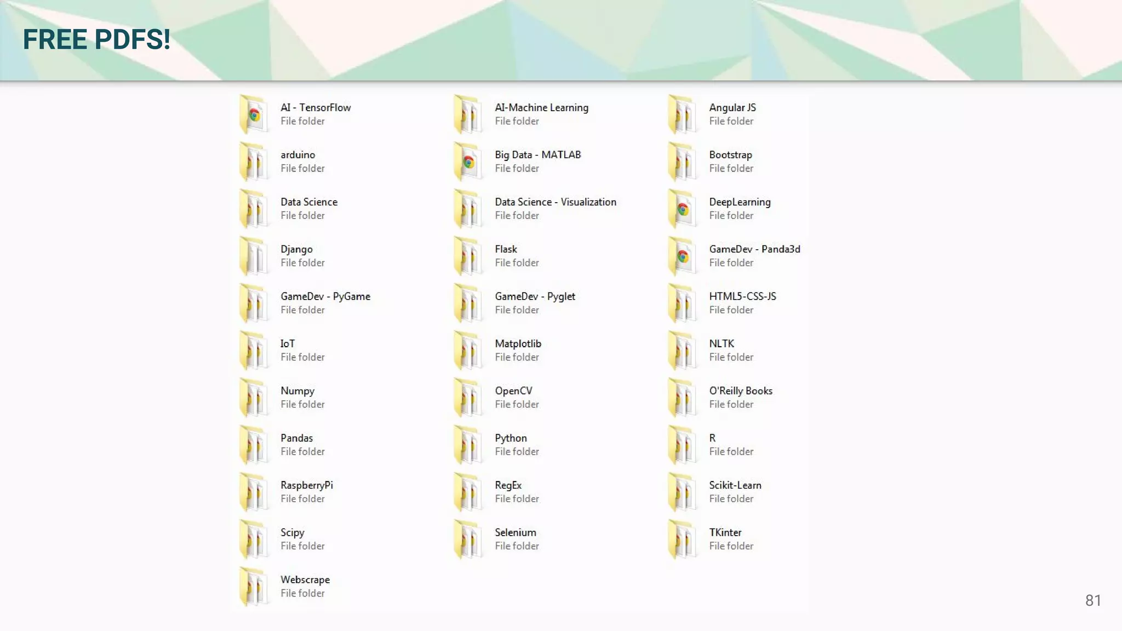
Task: Click the AI-Machine Learning folder icon
Action: pyautogui.click(x=468, y=114)
